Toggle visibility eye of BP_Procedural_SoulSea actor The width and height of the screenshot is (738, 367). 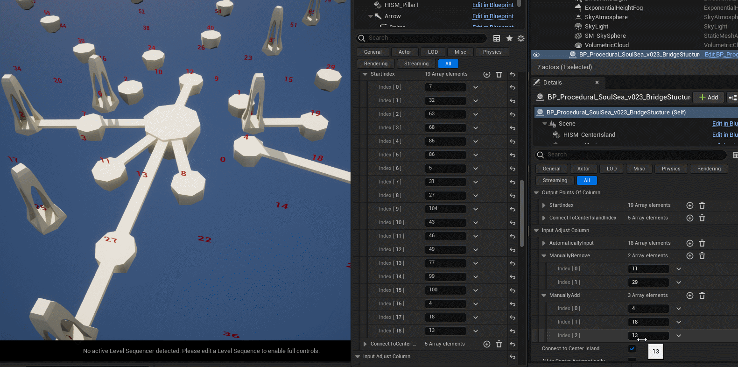point(536,55)
